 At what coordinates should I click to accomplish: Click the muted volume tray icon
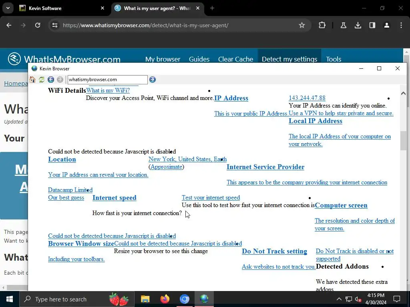[358, 299]
